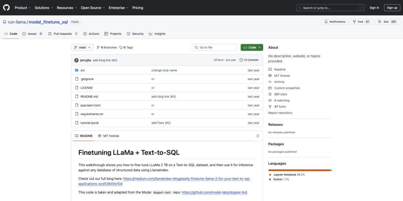Viewport: 403px width, 201px height.
Task: Click the Jupyter Notebook language bar
Action: pyautogui.click(x=298, y=170)
